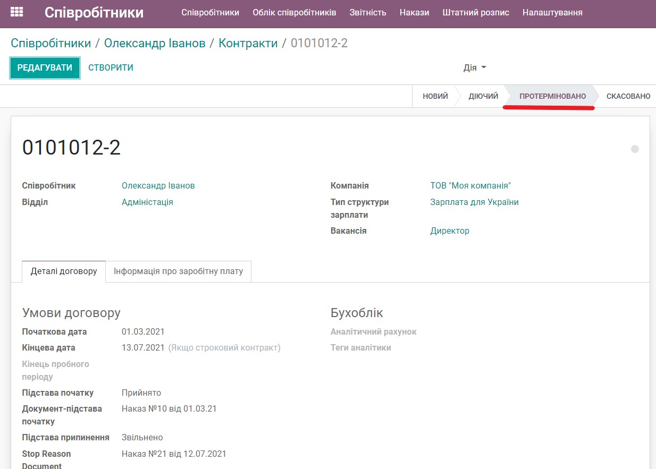Image resolution: width=656 pixels, height=469 pixels.
Task: Open the "Звітність" menu
Action: [x=368, y=12]
